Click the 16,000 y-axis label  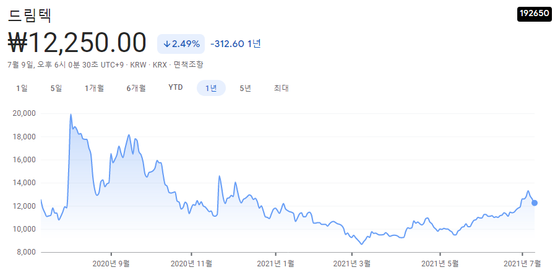click(24, 160)
